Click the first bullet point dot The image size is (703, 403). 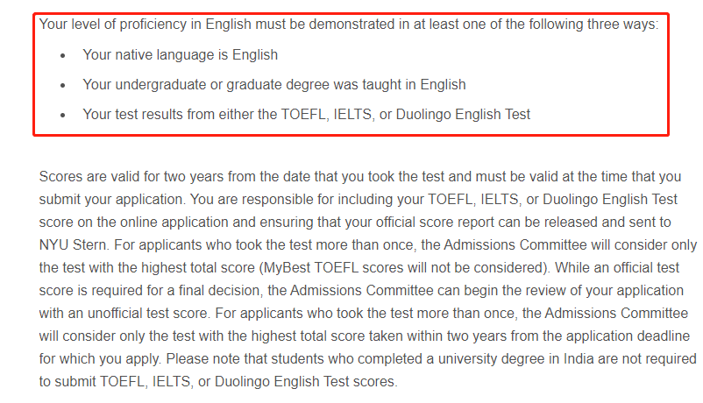pos(63,56)
